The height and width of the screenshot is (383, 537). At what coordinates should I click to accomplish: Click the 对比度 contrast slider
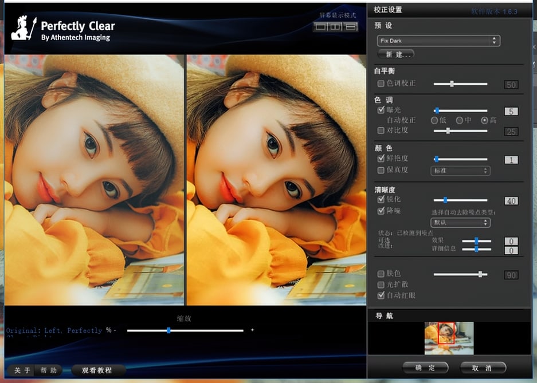[x=460, y=131]
